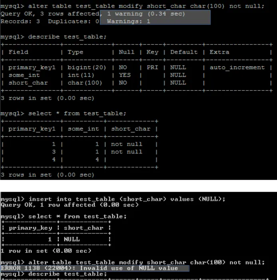Image resolution: width=277 pixels, height=280 pixels.
Task: Click the 'auto_increment' cell in describe output
Action: (237, 68)
